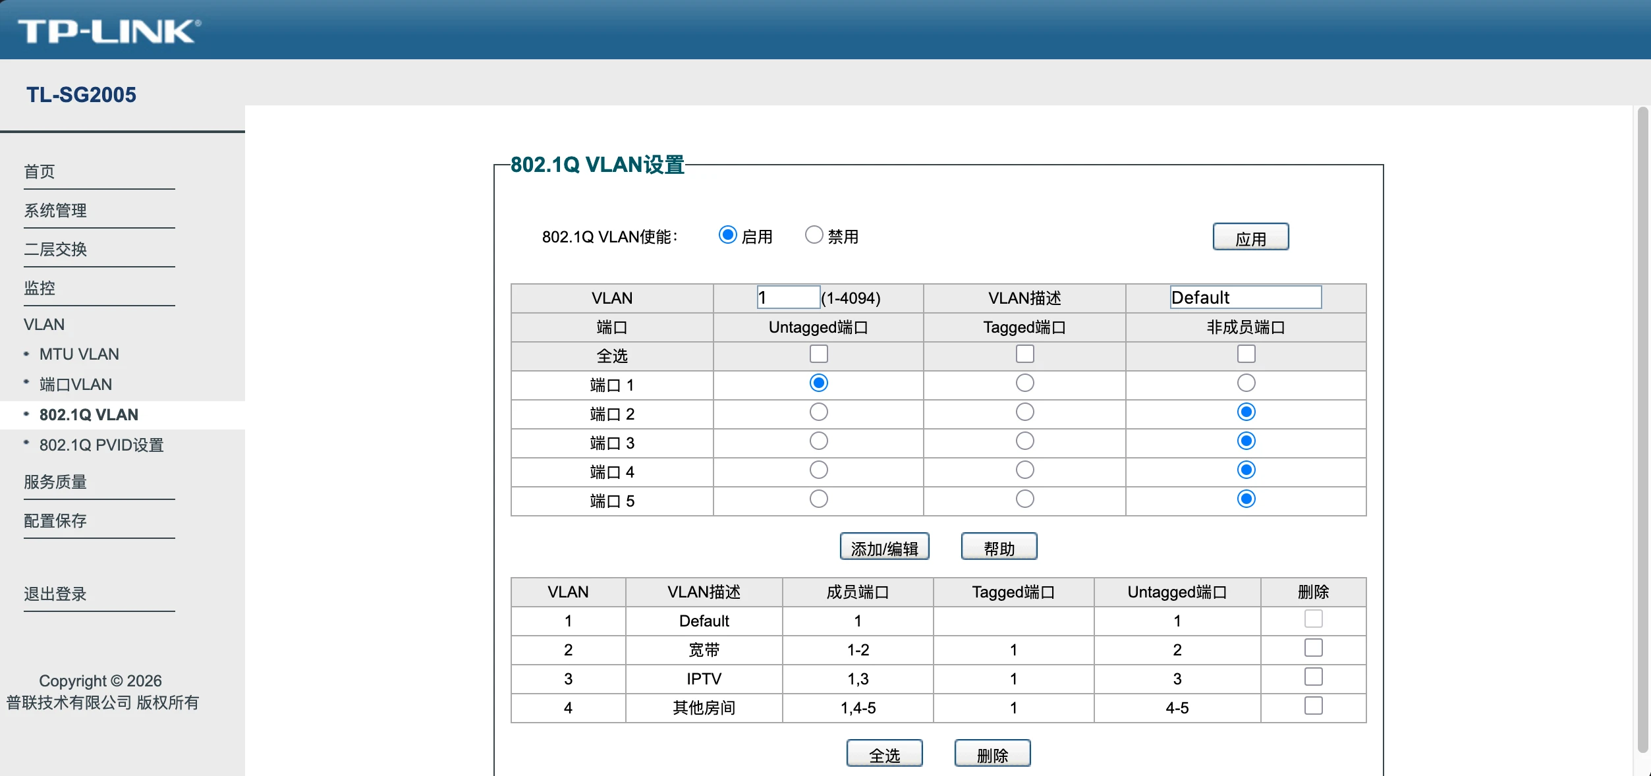Click the bottom 删除 button

point(992,754)
